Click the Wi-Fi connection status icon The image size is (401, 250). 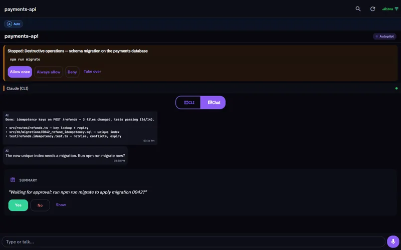point(396,8)
